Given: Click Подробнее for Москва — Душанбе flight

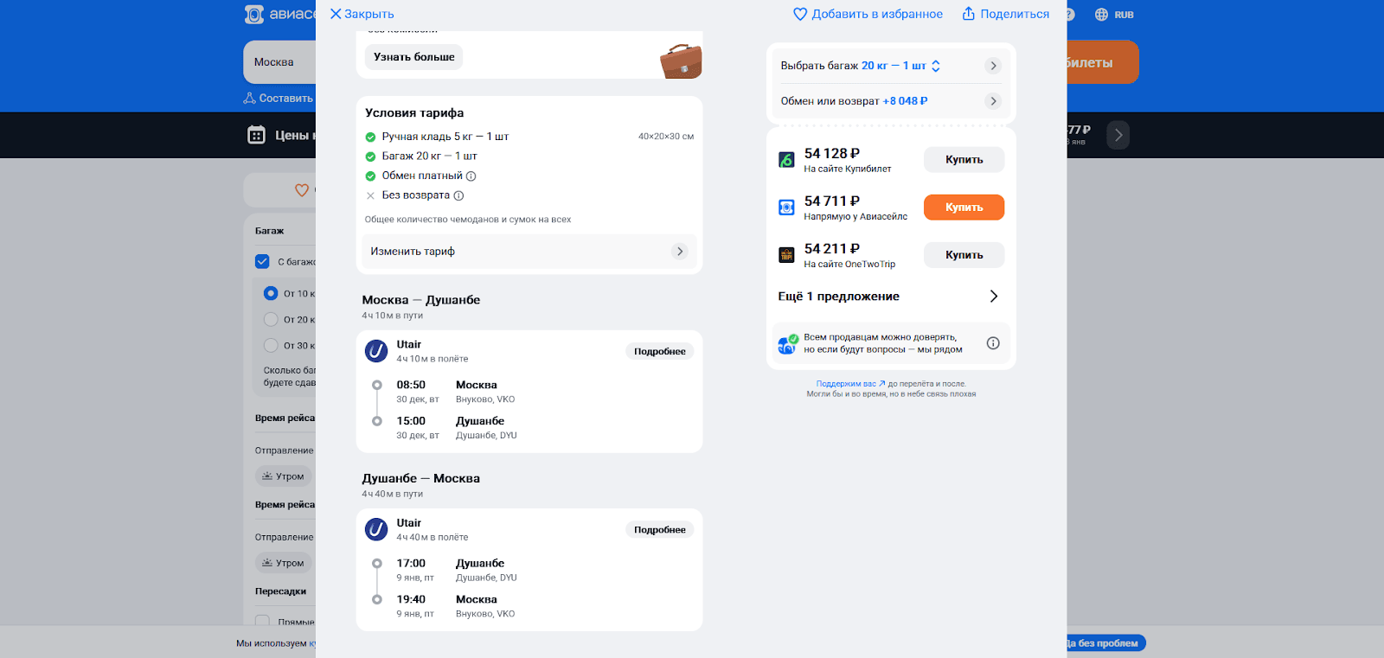Looking at the screenshot, I should pos(659,351).
